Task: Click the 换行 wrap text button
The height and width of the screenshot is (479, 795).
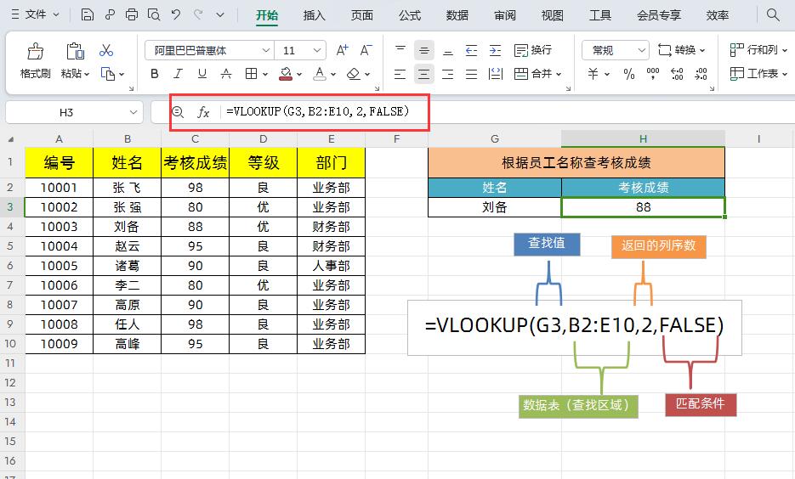Action: click(533, 50)
